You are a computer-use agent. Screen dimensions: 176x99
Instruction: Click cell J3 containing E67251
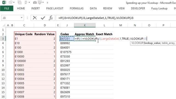(x=67, y=38)
